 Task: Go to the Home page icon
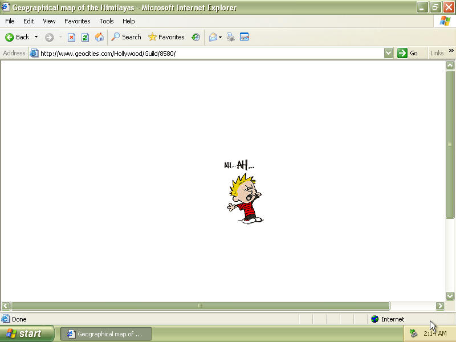click(x=99, y=37)
